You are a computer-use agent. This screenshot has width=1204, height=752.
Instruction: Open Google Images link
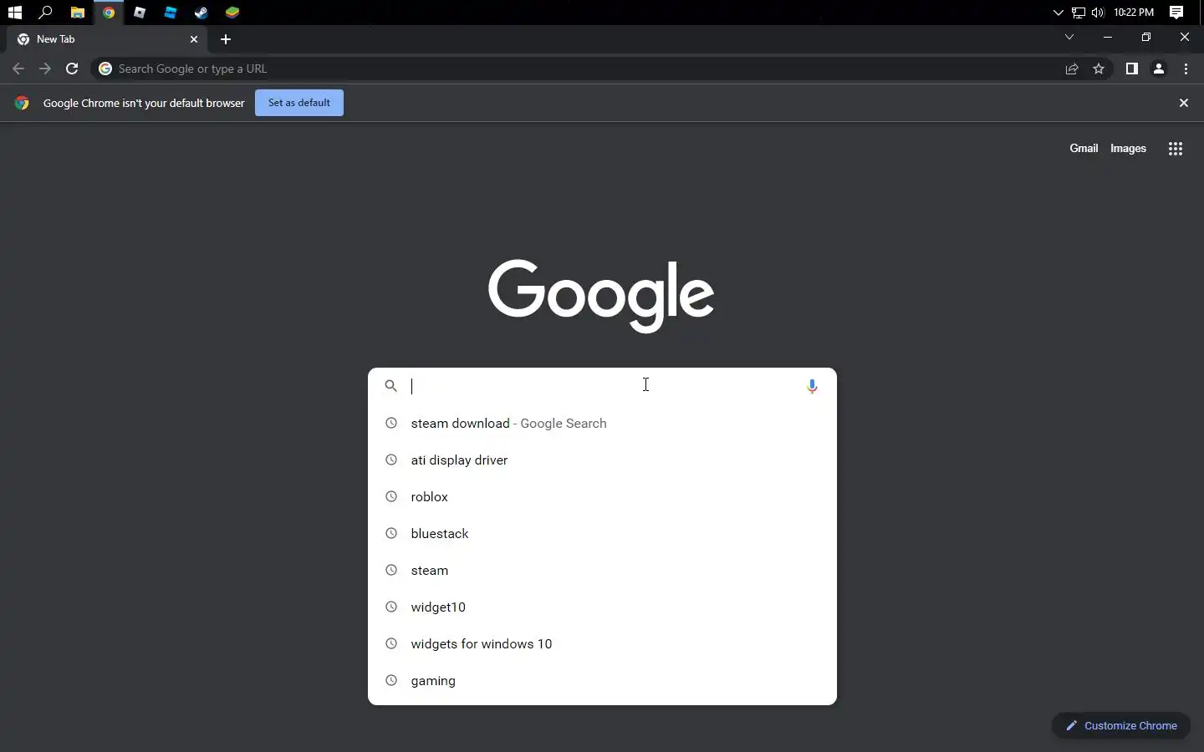[1128, 148]
